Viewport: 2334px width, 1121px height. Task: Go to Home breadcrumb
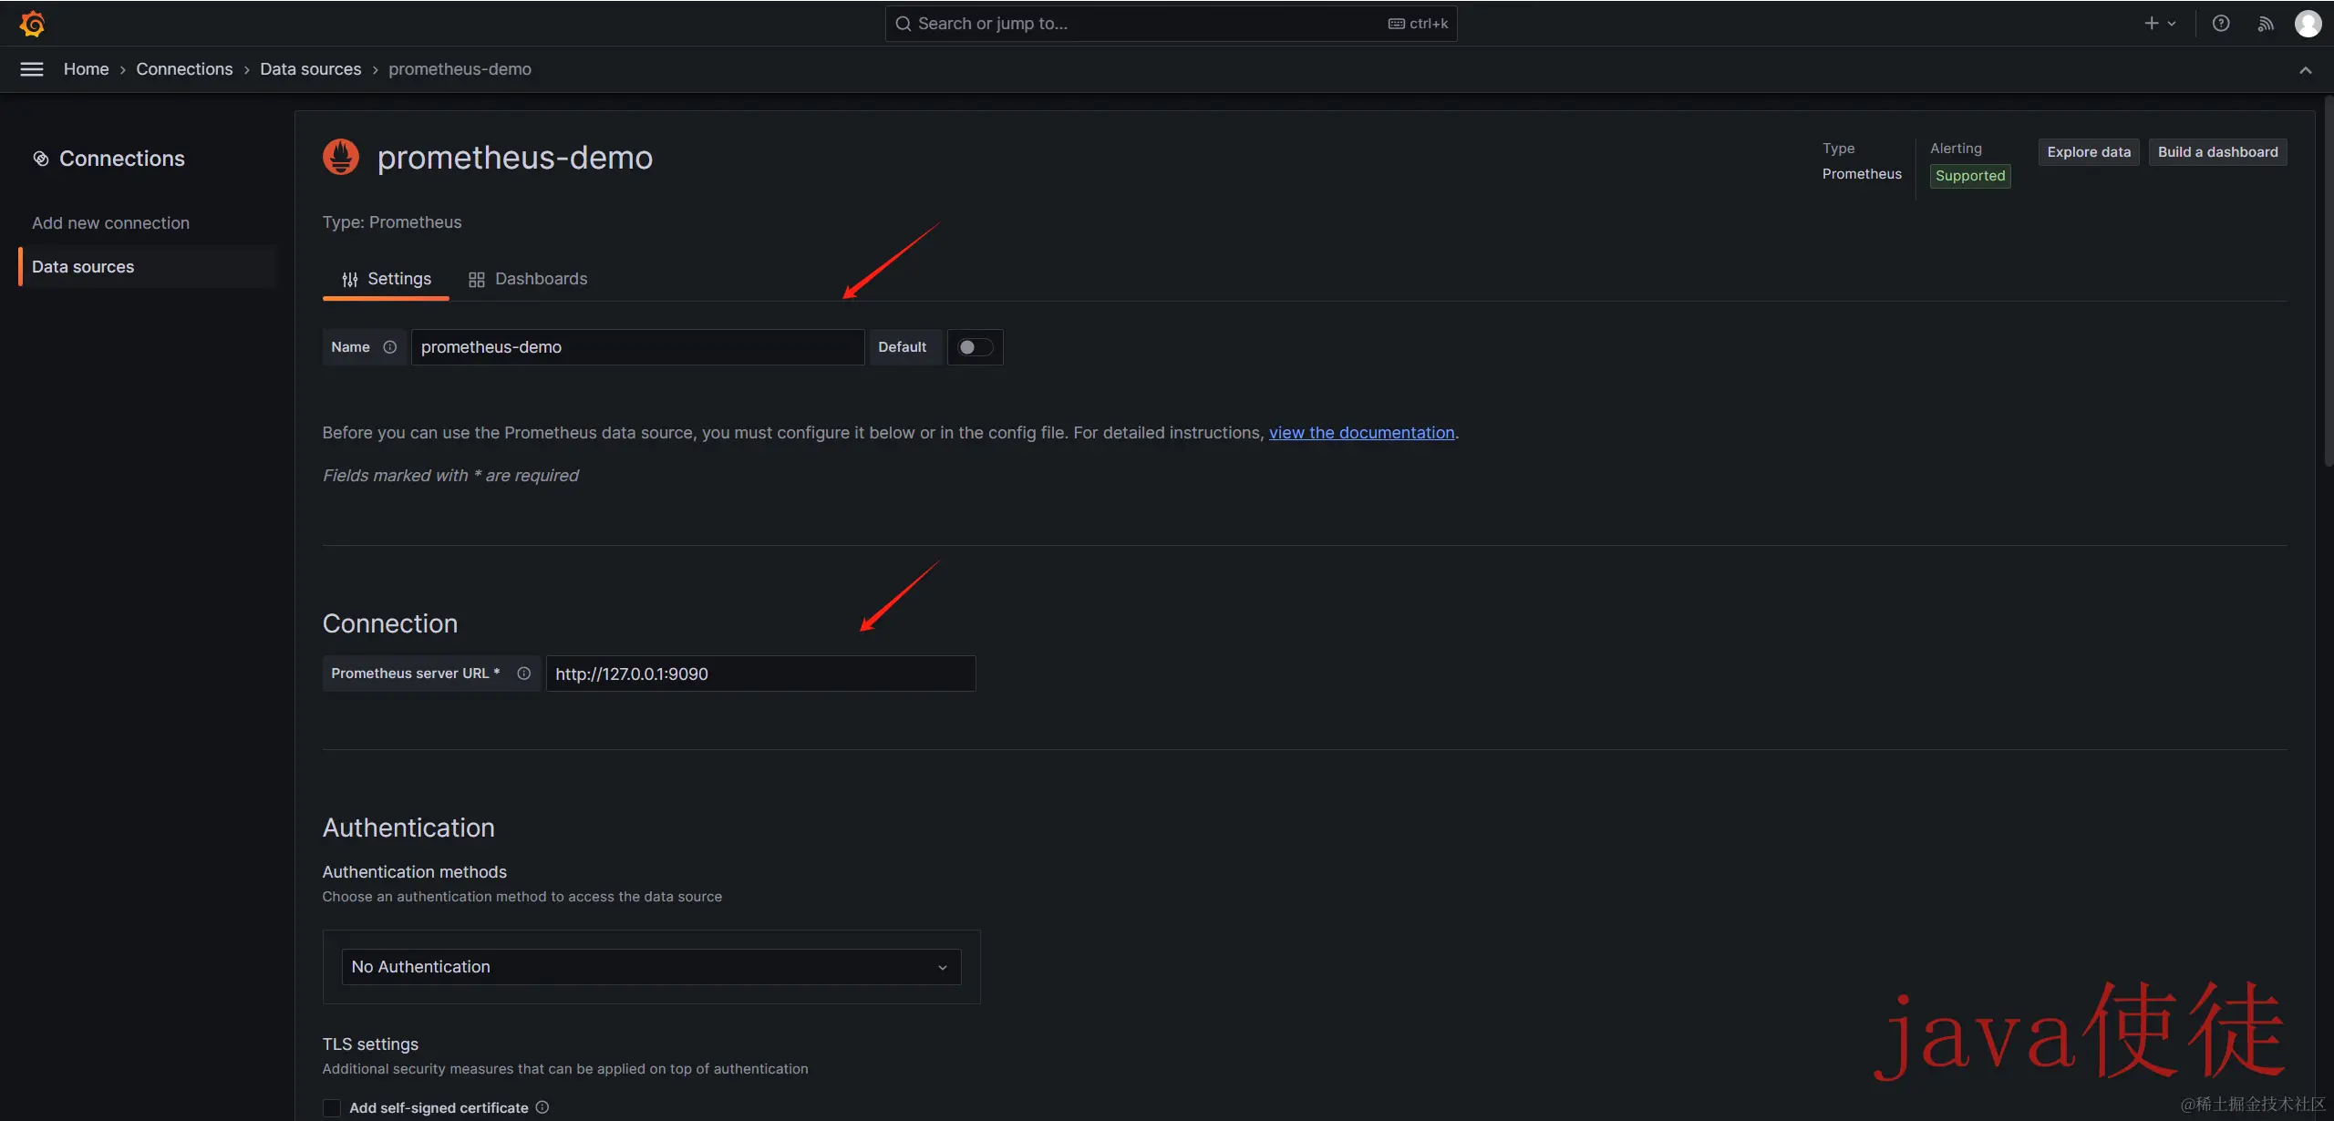point(86,69)
